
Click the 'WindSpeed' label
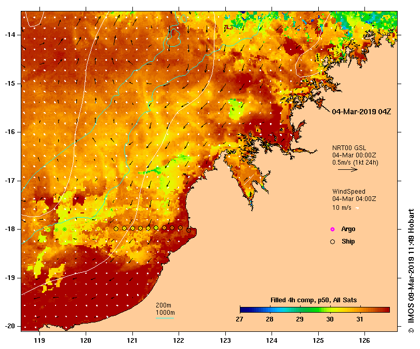point(349,192)
